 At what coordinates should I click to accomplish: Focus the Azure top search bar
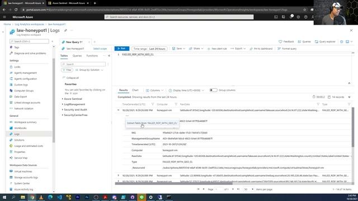(179, 17)
